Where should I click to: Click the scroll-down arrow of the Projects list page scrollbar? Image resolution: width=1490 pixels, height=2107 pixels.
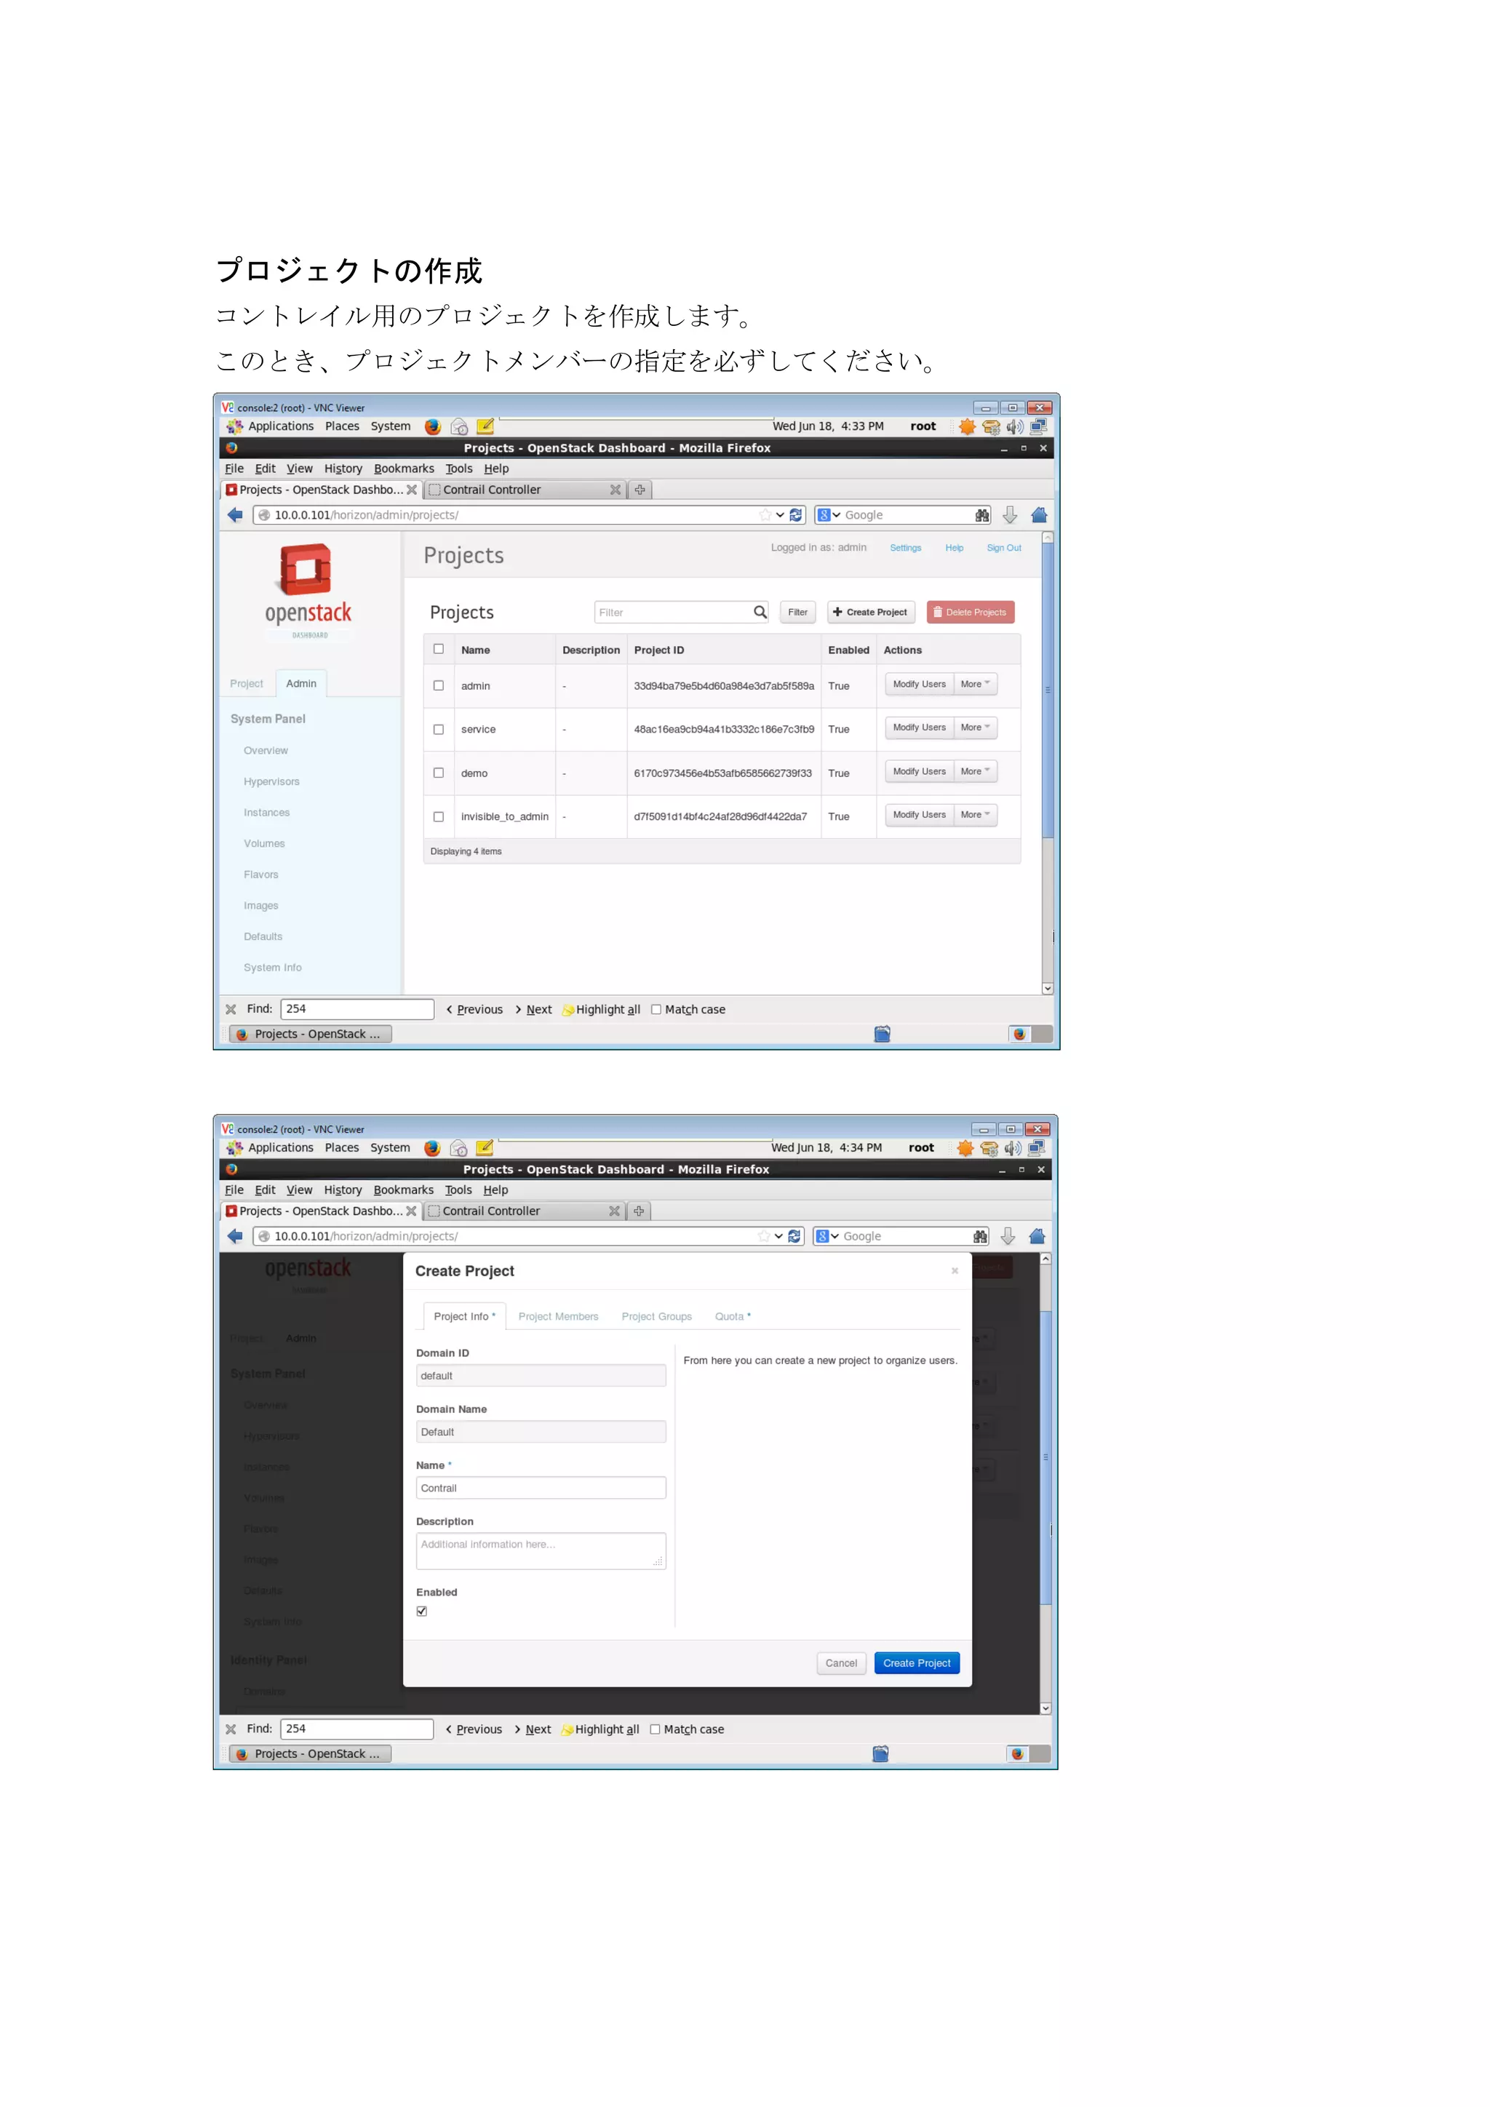click(x=1048, y=988)
